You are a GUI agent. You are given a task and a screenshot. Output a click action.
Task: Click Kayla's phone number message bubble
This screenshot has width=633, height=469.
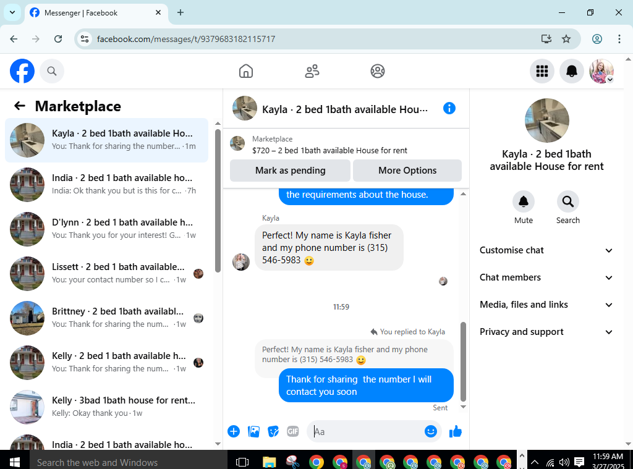click(329, 247)
